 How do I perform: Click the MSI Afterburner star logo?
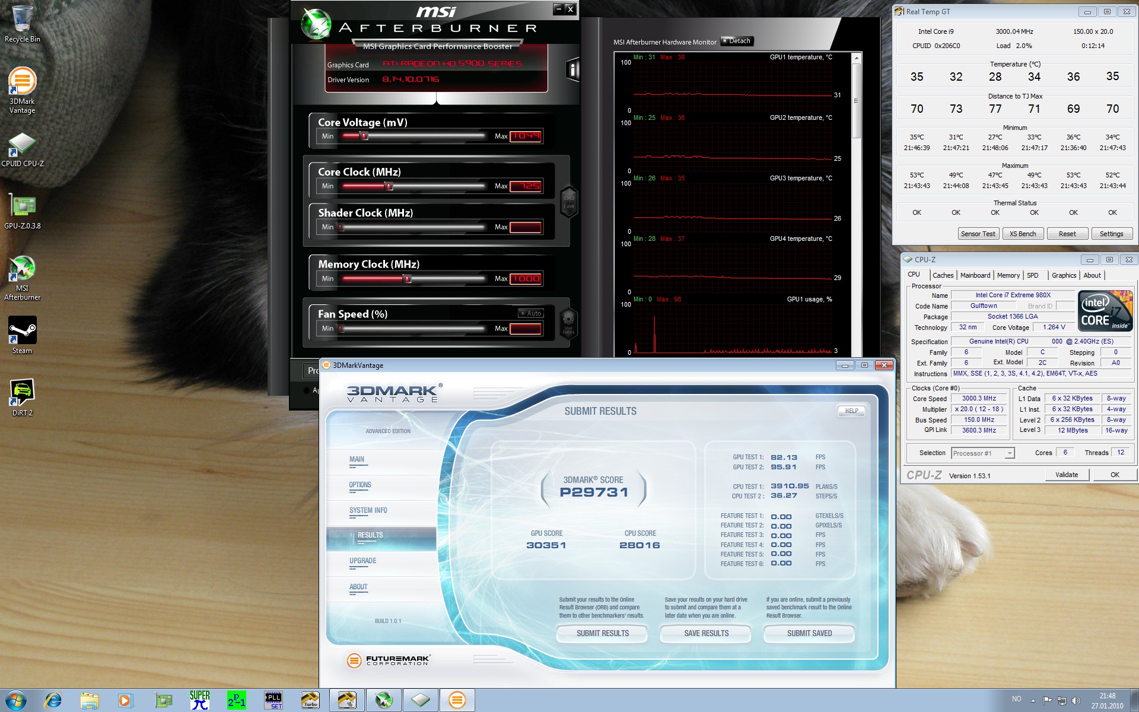[316, 24]
